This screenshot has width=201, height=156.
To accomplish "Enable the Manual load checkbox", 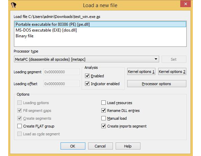I will tap(103, 118).
